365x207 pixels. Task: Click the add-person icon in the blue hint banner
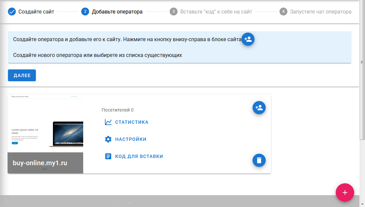click(248, 39)
